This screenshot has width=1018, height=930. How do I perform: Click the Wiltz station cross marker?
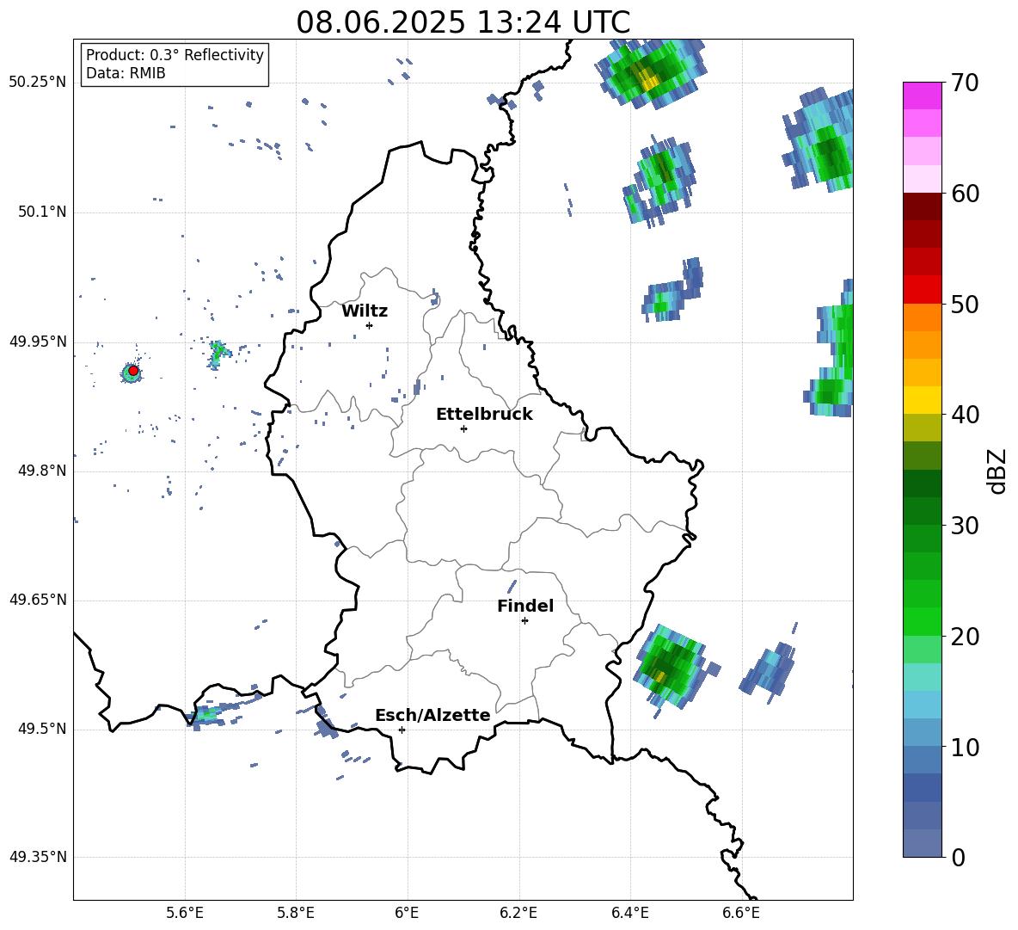tap(370, 325)
